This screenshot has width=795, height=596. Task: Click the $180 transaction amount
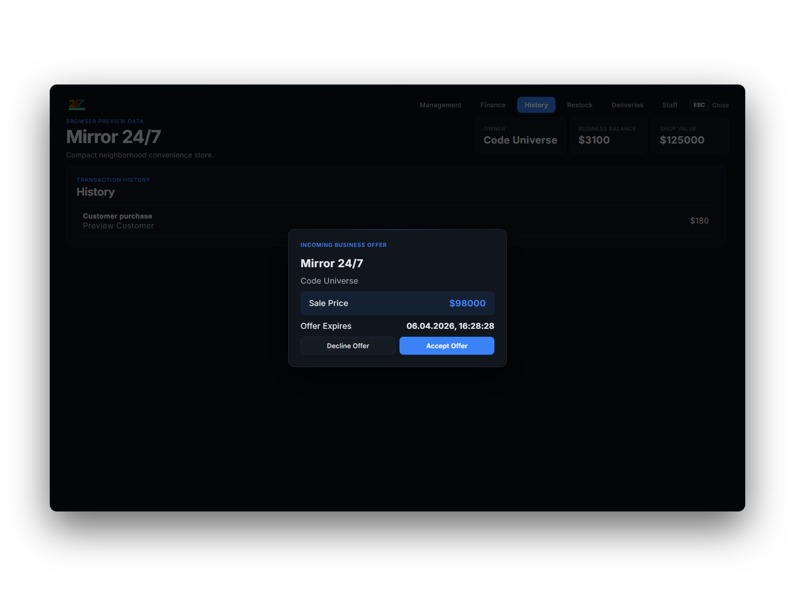coord(699,221)
